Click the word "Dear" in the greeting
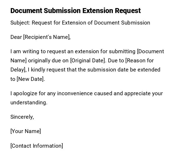182x162 pixels. pos(16,37)
